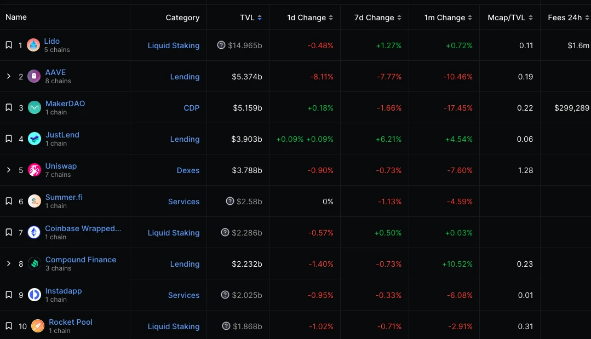
Task: Sort by 1m Change column
Action: point(448,18)
